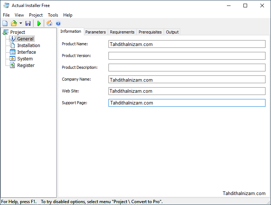Click the Save project floppy icon
This screenshot has height=205, width=271.
coord(28,23)
